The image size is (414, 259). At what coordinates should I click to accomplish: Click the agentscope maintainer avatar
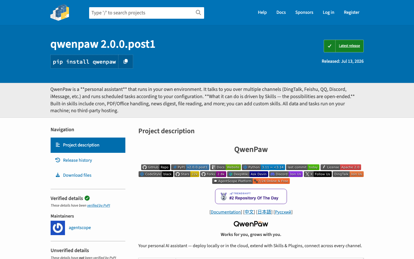(58, 228)
